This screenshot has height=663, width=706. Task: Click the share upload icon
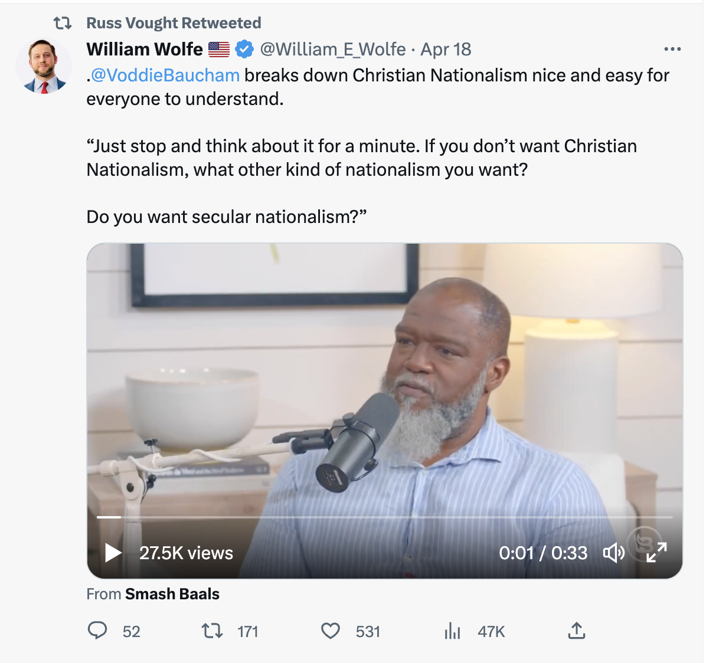point(576,631)
